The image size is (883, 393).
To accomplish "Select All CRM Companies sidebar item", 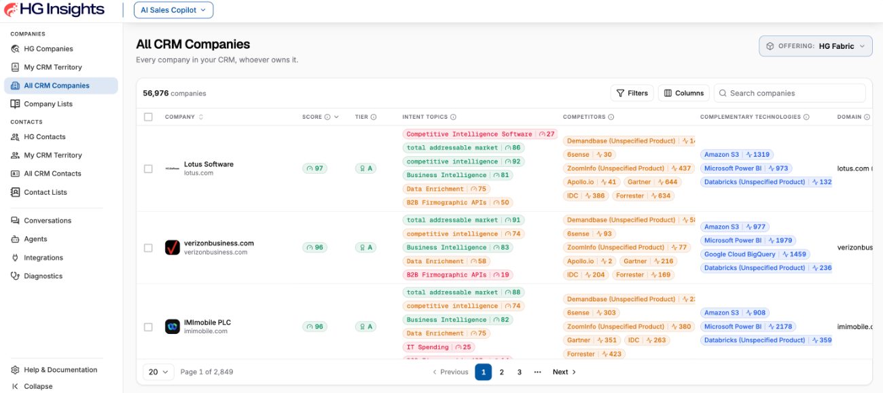I will point(61,86).
